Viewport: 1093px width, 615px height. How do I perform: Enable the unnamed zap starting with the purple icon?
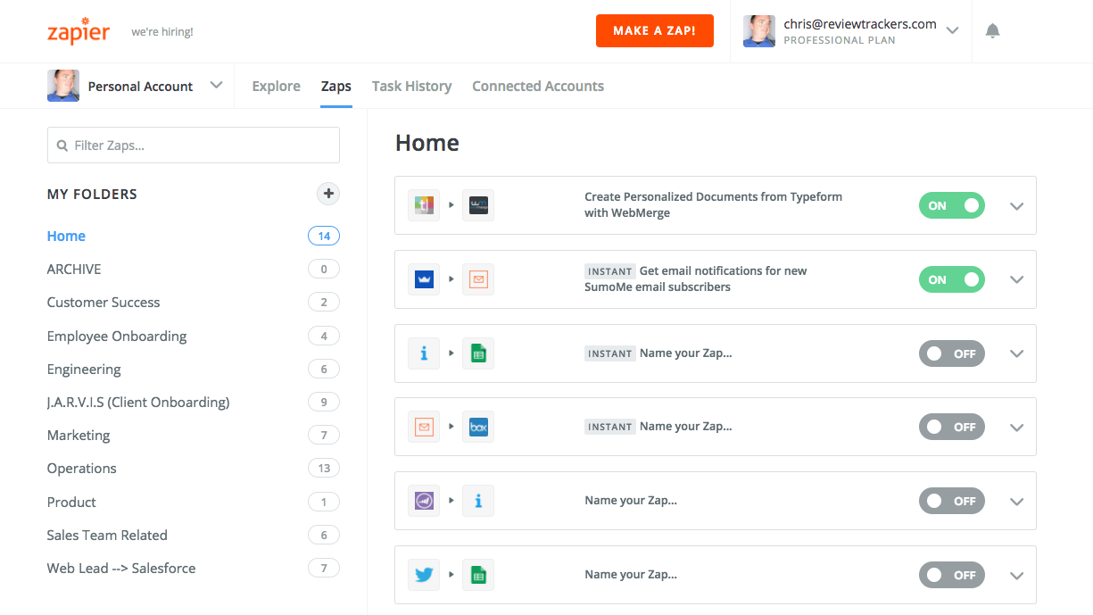(952, 501)
